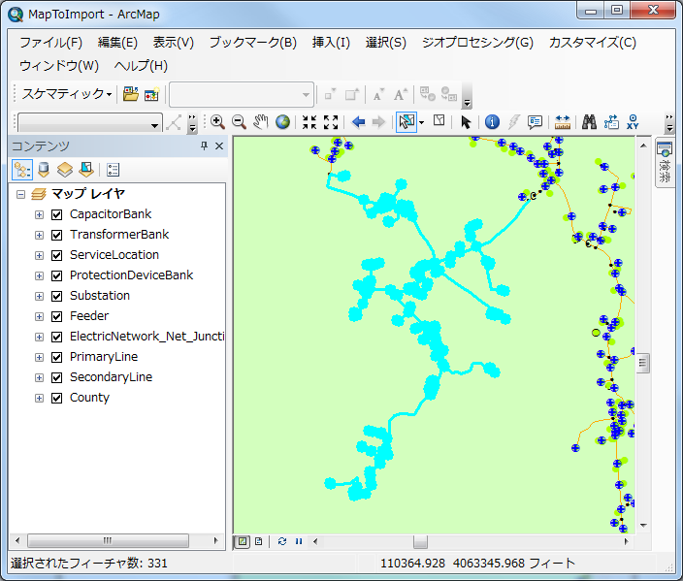Uncheck the CapacitorBank layer
Image resolution: width=683 pixels, height=581 pixels.
pos(56,214)
